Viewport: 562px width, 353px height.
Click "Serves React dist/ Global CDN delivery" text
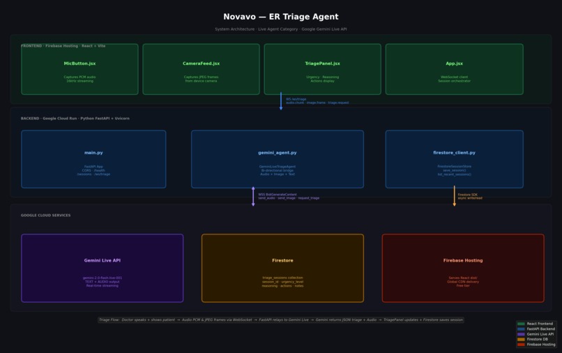point(463,282)
